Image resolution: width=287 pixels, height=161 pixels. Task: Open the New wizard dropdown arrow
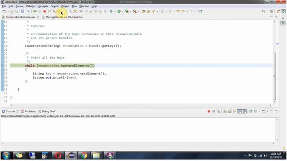[x=8, y=11]
